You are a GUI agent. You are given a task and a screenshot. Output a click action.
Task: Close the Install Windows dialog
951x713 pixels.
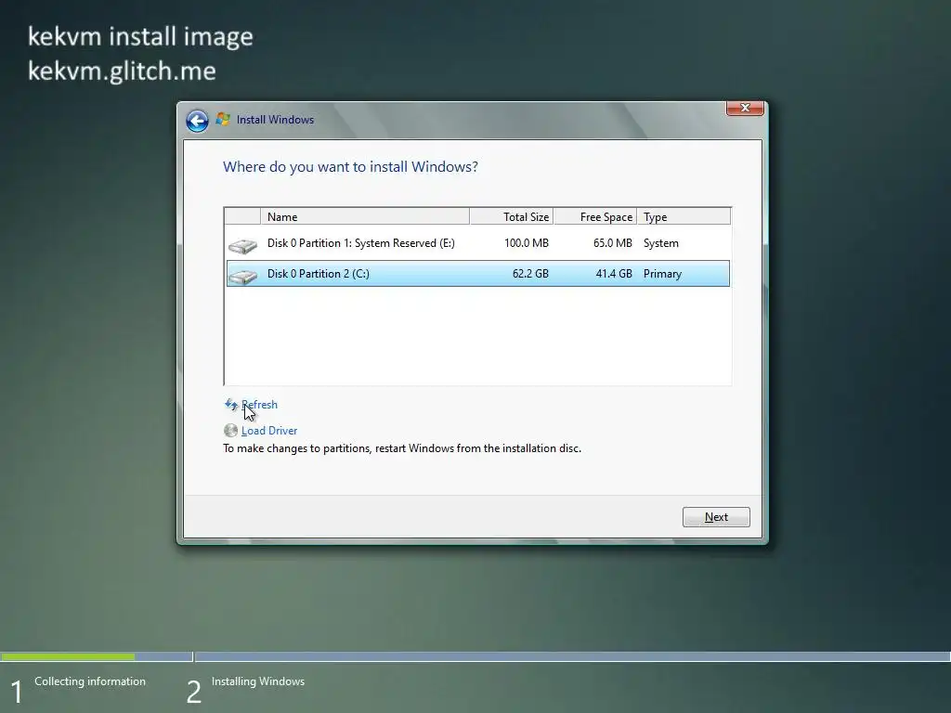click(746, 108)
